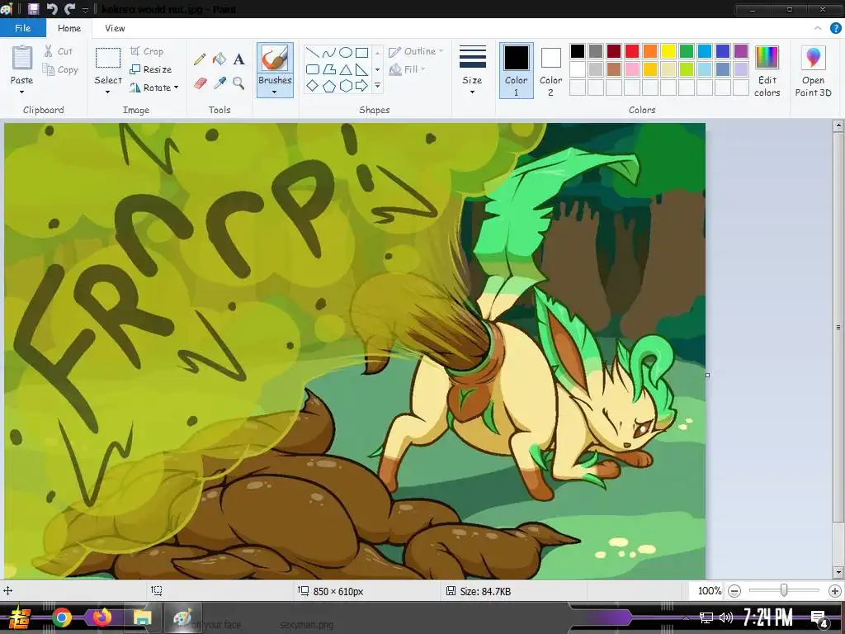Screen dimensions: 845x634
Task: Expand the Brushes dropdown arrow
Action: (275, 92)
